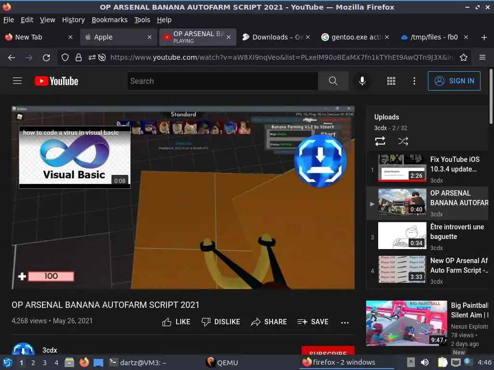Start voice search with microphone icon
The image size is (494, 370).
362,81
